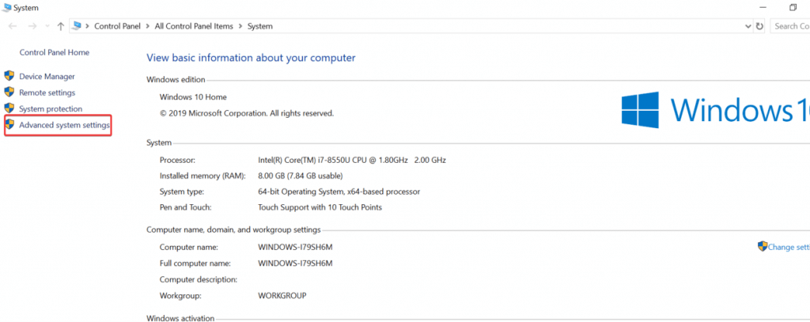This screenshot has width=810, height=322.
Task: Click Computer name, domain, and workgroup header
Action: [x=233, y=229]
